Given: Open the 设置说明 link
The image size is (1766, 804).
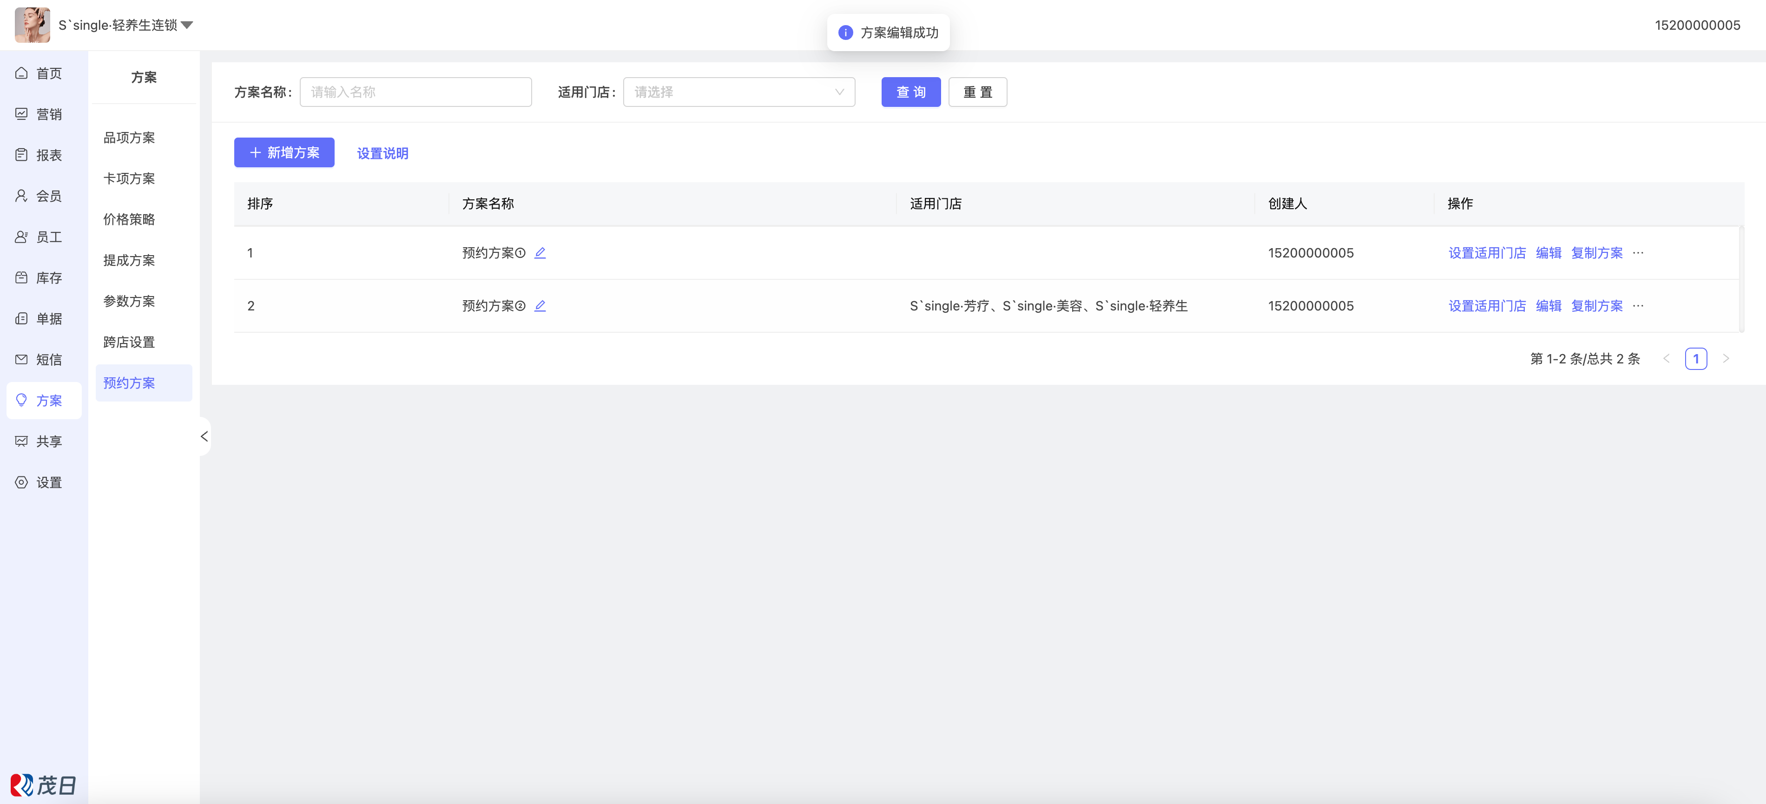Looking at the screenshot, I should tap(382, 153).
